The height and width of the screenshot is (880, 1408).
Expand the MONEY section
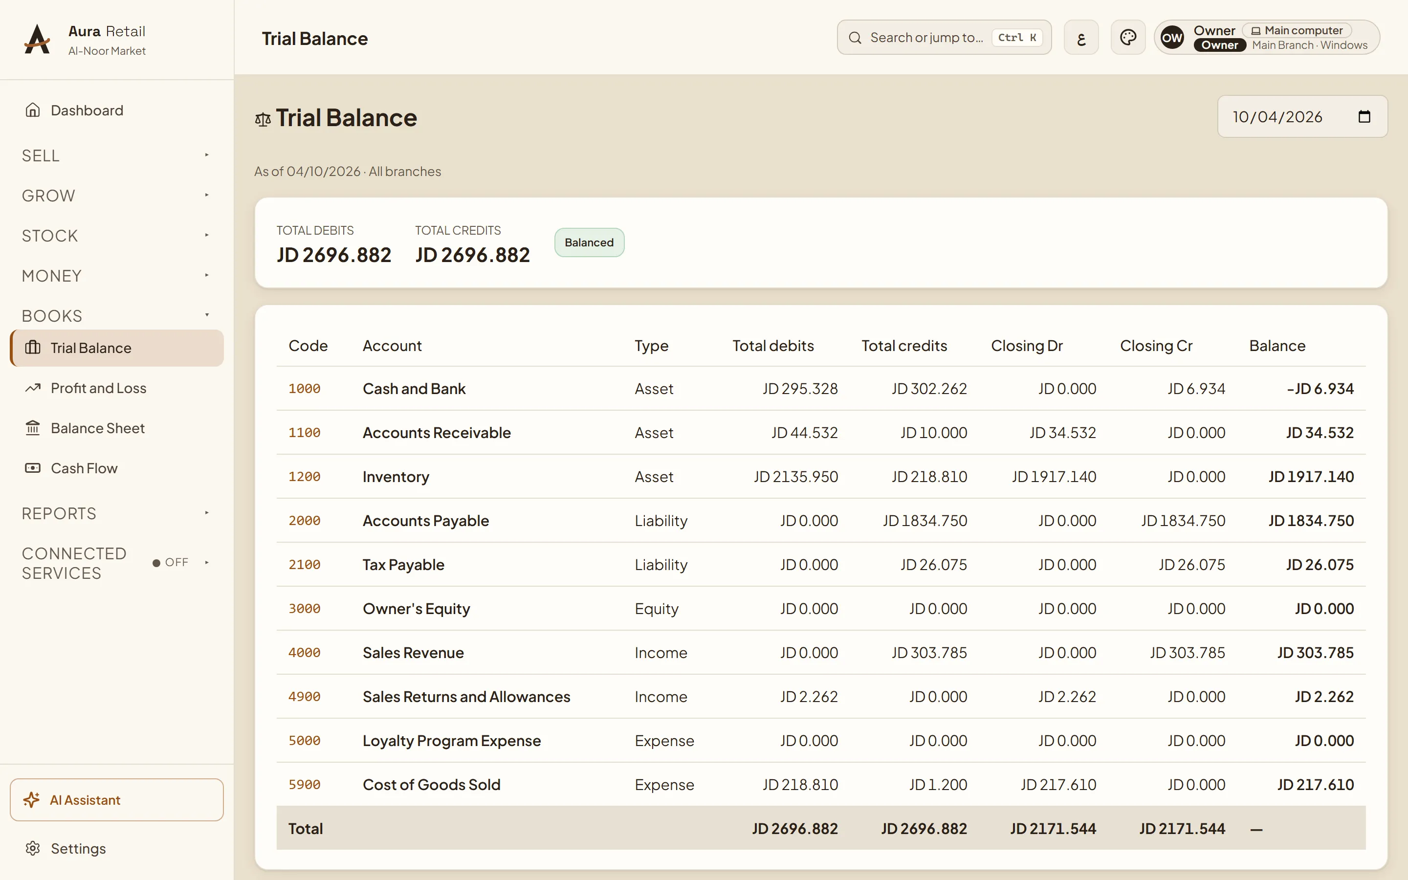click(116, 276)
